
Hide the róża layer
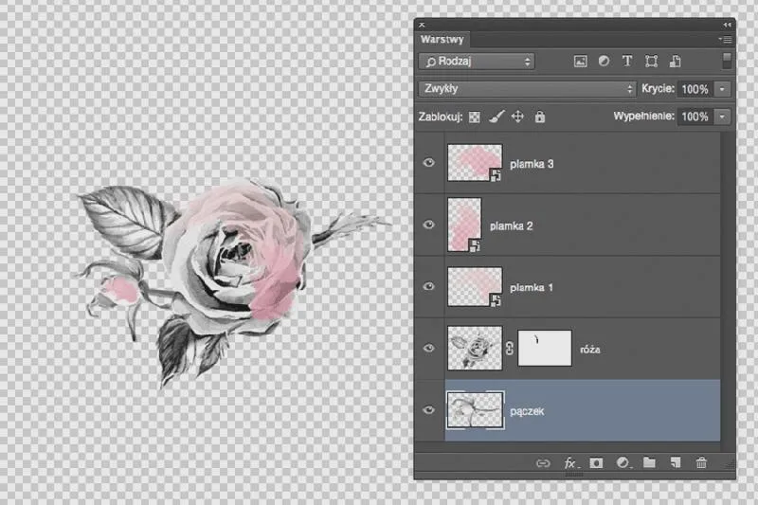point(429,349)
